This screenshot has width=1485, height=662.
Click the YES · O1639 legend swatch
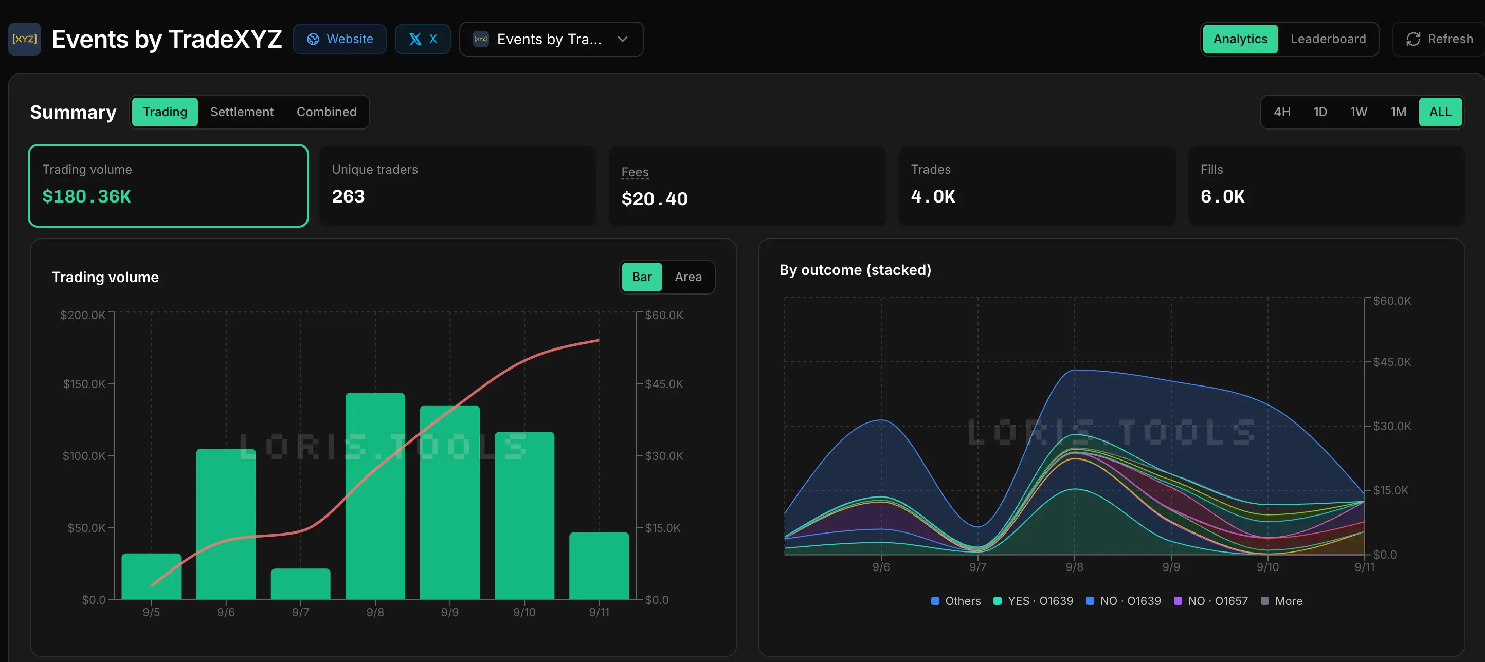tap(998, 601)
